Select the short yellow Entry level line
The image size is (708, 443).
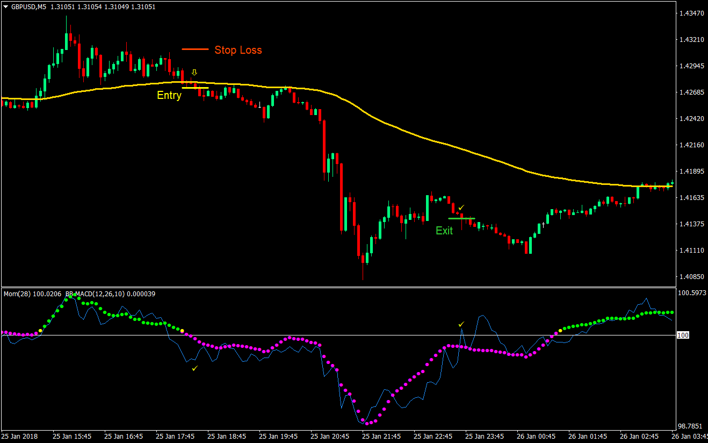(195, 88)
